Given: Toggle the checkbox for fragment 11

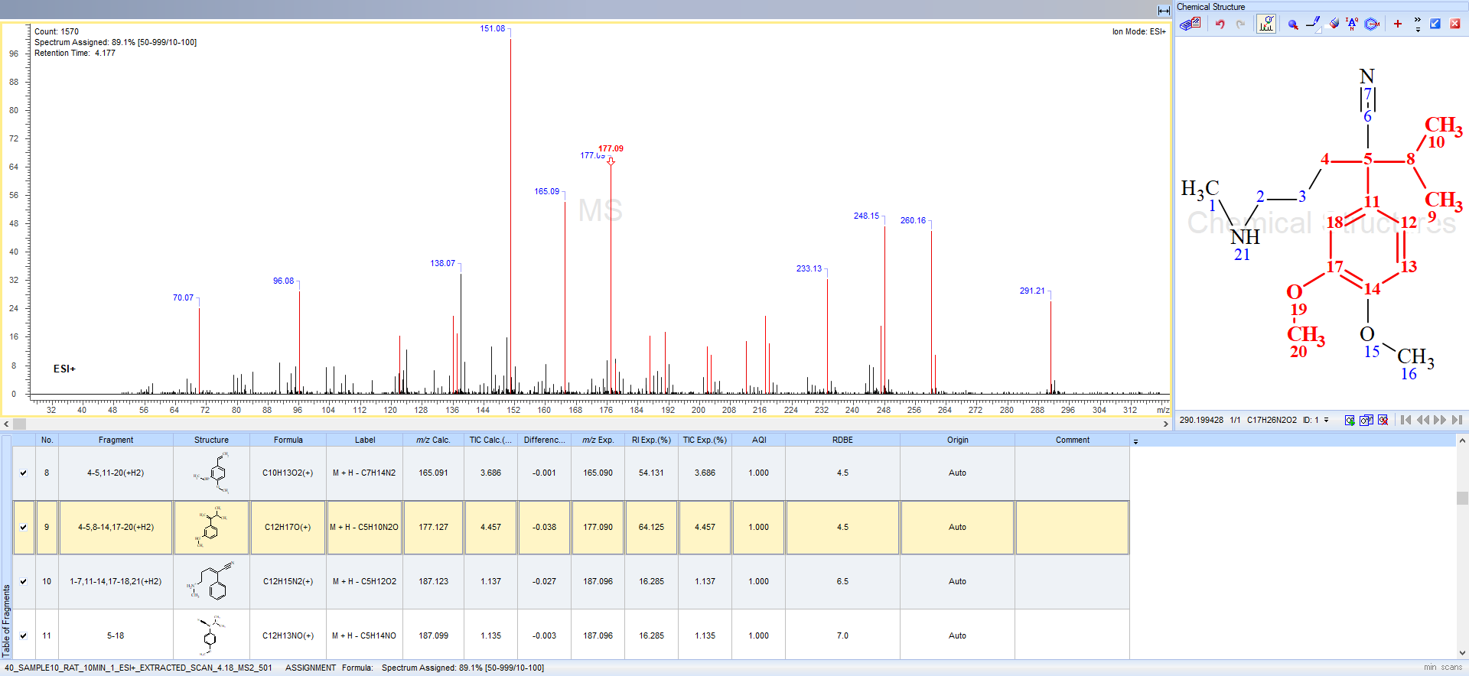Looking at the screenshot, I should click(x=23, y=635).
